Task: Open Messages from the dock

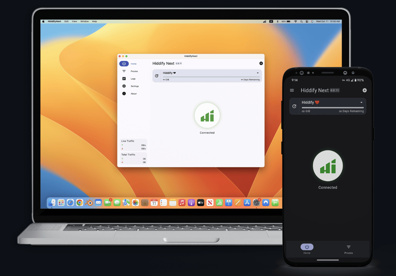Action: click(117, 203)
